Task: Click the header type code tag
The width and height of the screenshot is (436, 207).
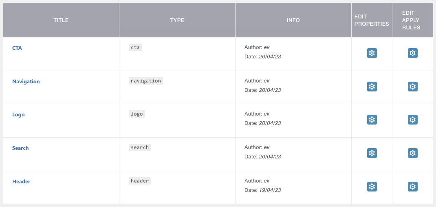Action: coord(140,181)
